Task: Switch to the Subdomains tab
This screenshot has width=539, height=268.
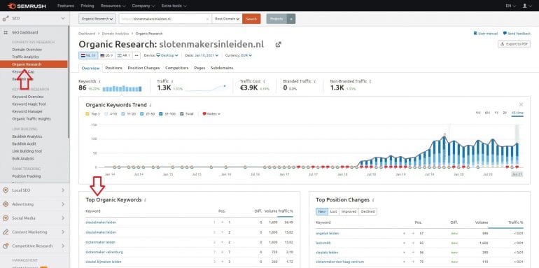Action: pos(222,68)
